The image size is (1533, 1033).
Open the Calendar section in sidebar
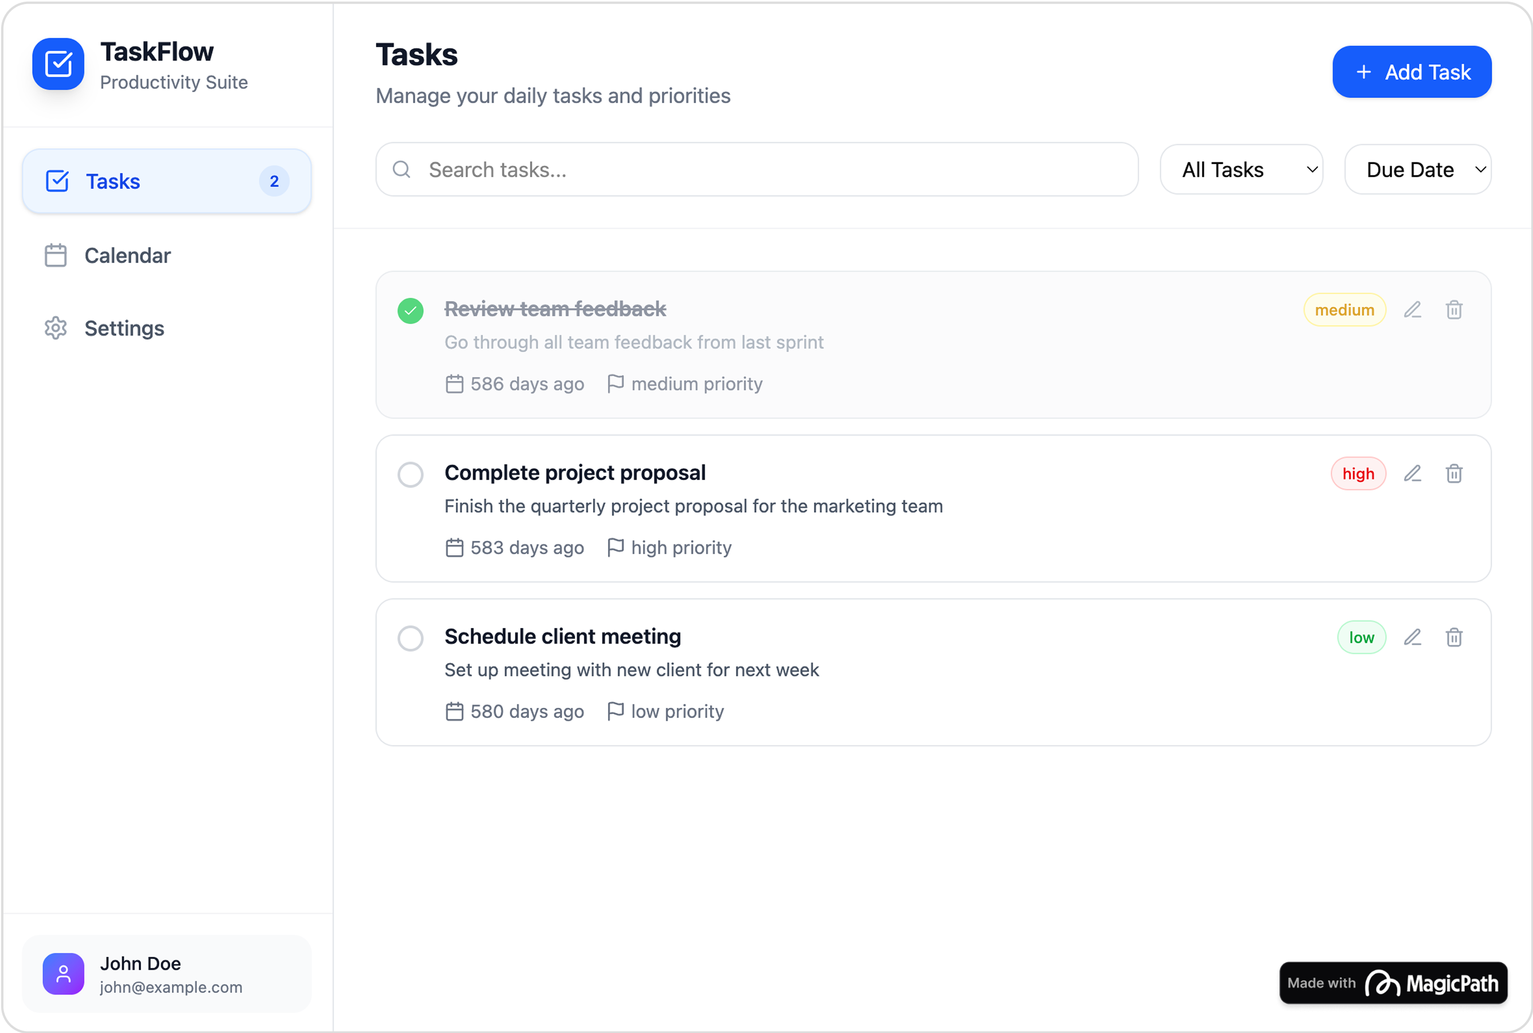click(127, 256)
